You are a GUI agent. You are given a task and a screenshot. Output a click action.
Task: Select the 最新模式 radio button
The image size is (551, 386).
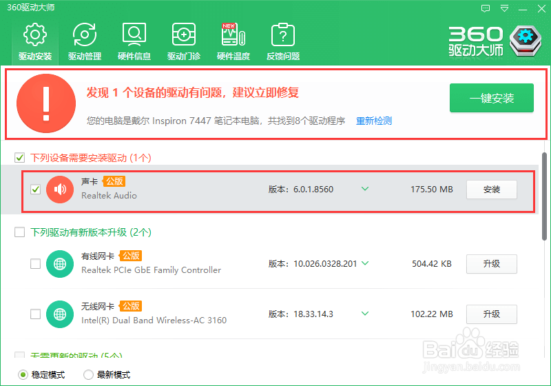[x=88, y=375]
